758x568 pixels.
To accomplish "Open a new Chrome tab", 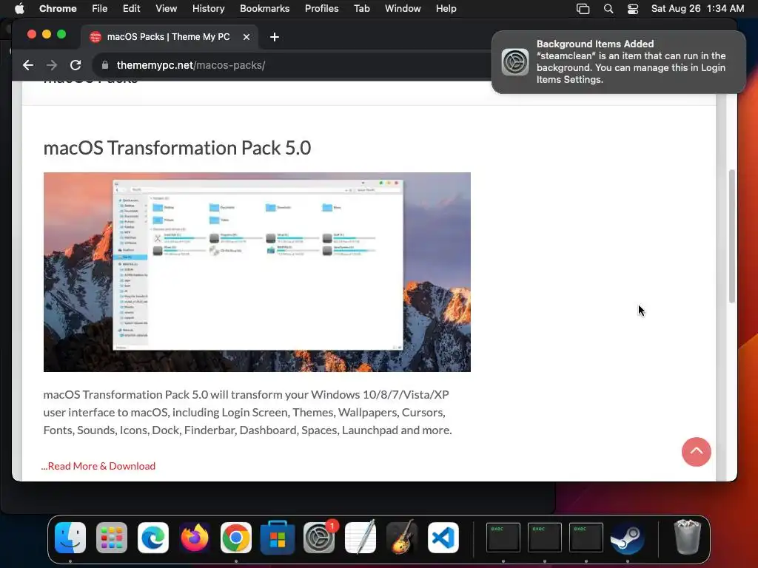I will pyautogui.click(x=275, y=37).
